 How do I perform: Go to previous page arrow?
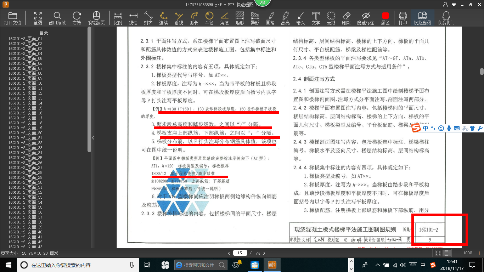pyautogui.click(x=229, y=253)
